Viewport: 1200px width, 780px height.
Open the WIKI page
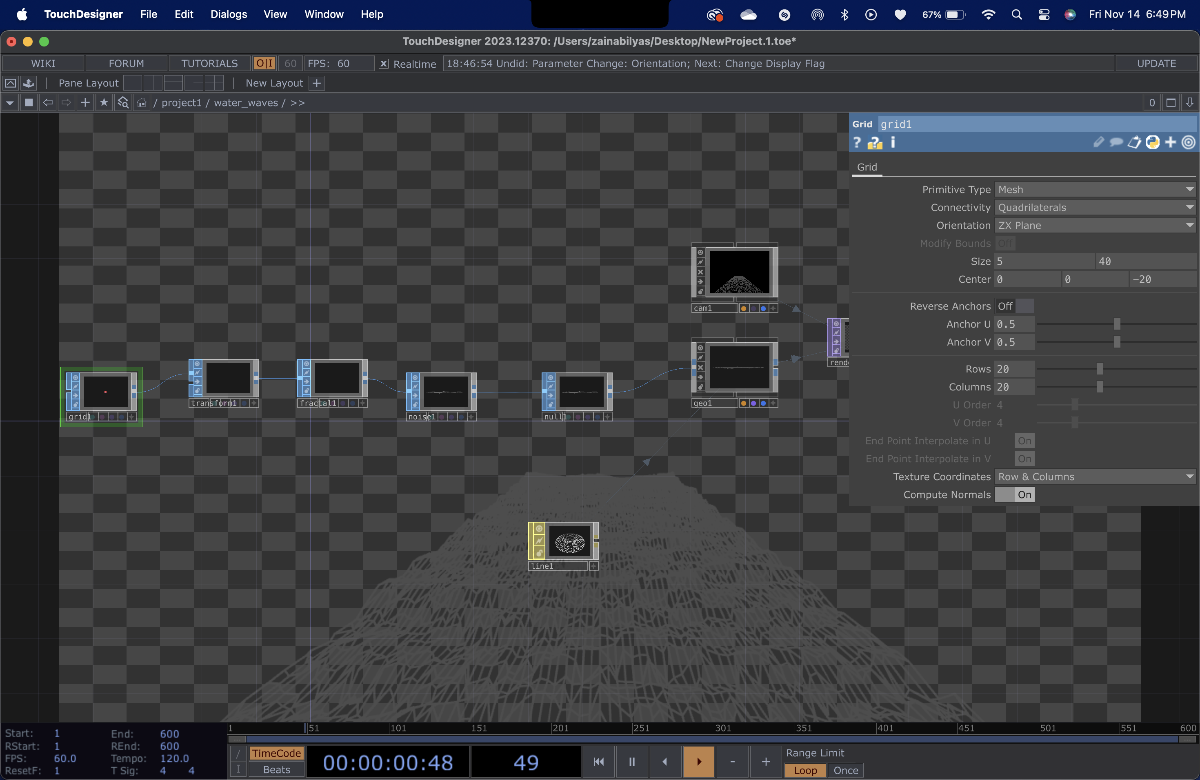43,63
